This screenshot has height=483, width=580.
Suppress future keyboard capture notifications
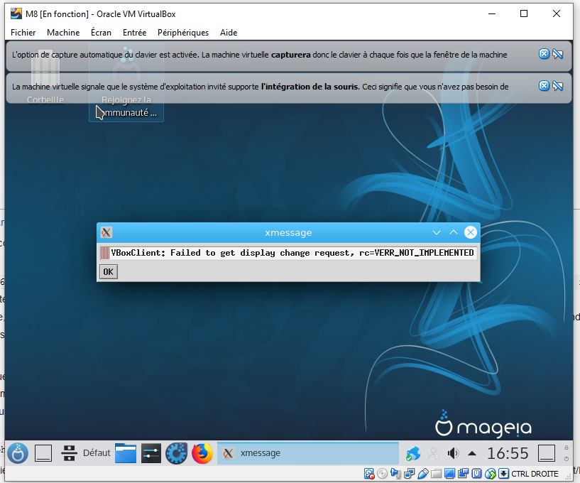[x=558, y=54]
